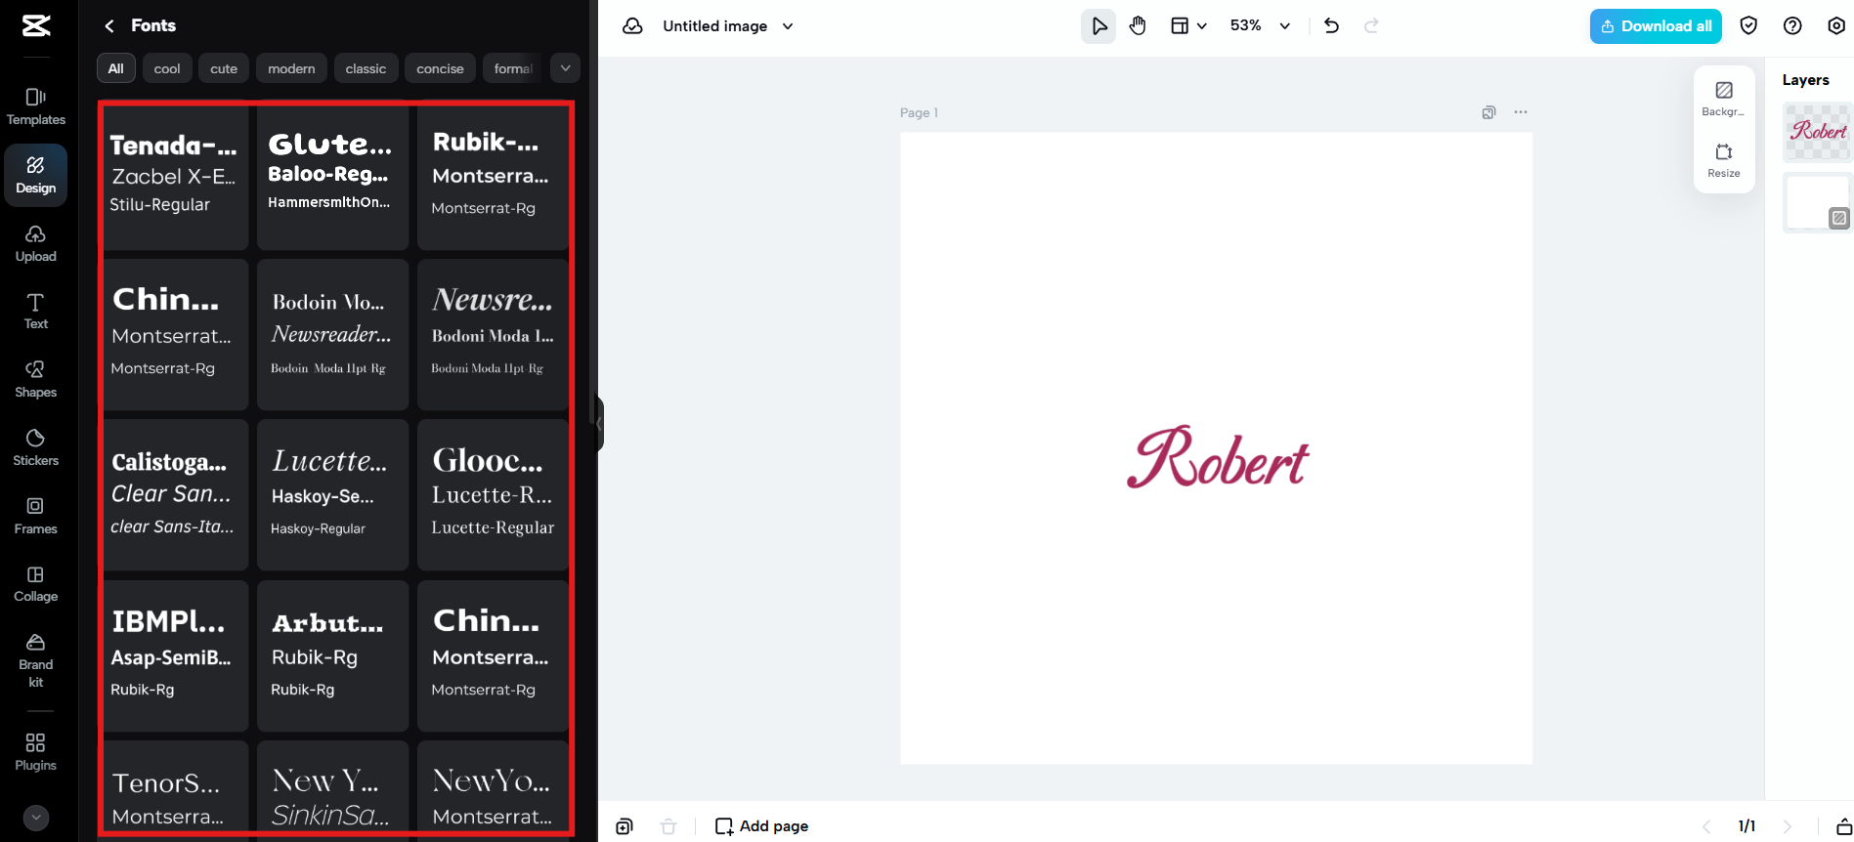Image resolution: width=1854 pixels, height=842 pixels.
Task: Click the cloud save status icon
Action: click(x=632, y=26)
